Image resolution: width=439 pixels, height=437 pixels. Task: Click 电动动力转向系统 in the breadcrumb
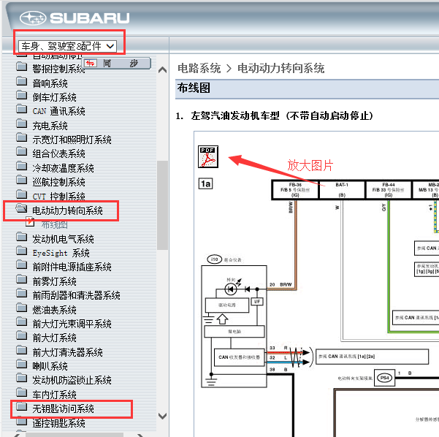(x=280, y=69)
